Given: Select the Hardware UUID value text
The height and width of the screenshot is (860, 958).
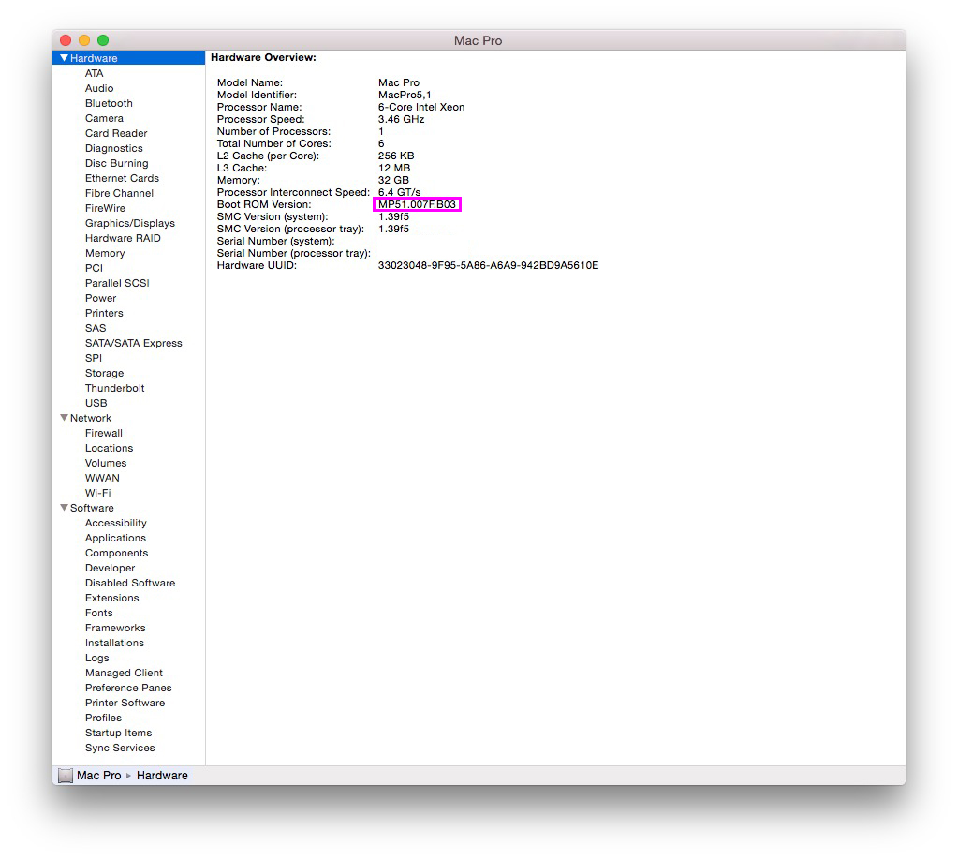Looking at the screenshot, I should [x=488, y=265].
